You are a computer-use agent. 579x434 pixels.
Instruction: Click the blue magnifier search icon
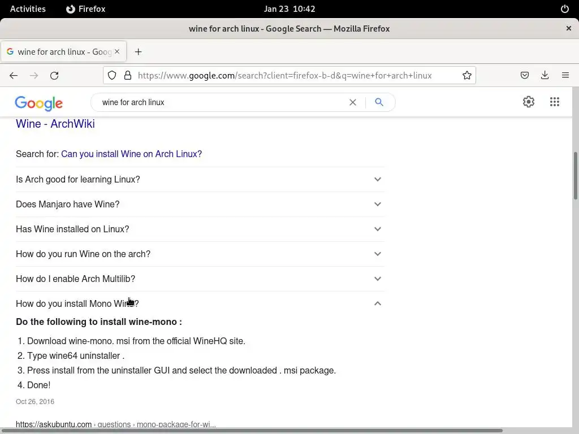tap(379, 102)
